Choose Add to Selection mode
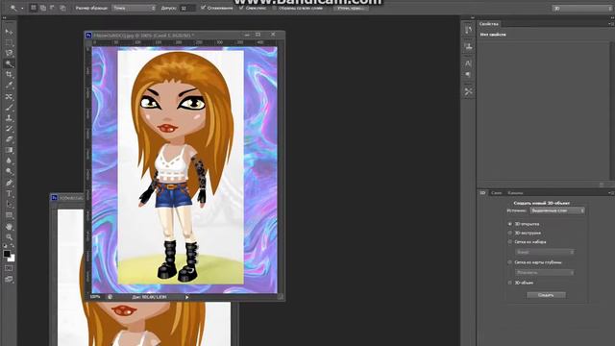This screenshot has height=346, width=615. point(42,8)
